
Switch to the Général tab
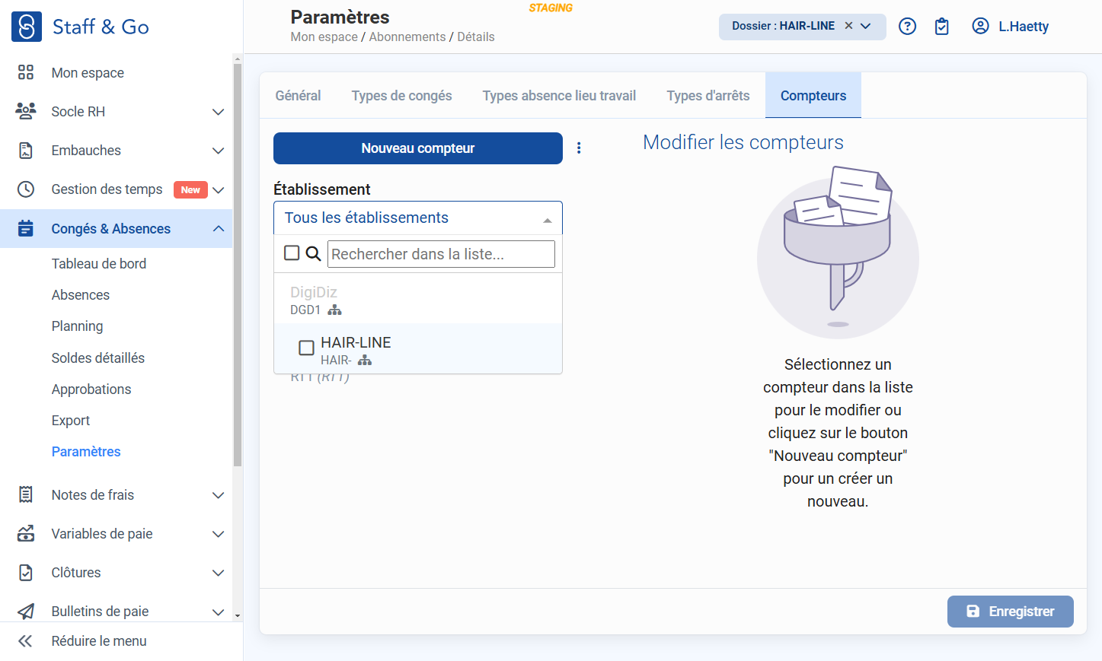point(298,96)
